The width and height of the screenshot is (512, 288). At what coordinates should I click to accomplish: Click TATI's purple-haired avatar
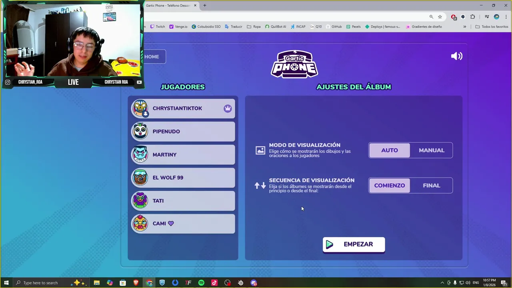[140, 200]
